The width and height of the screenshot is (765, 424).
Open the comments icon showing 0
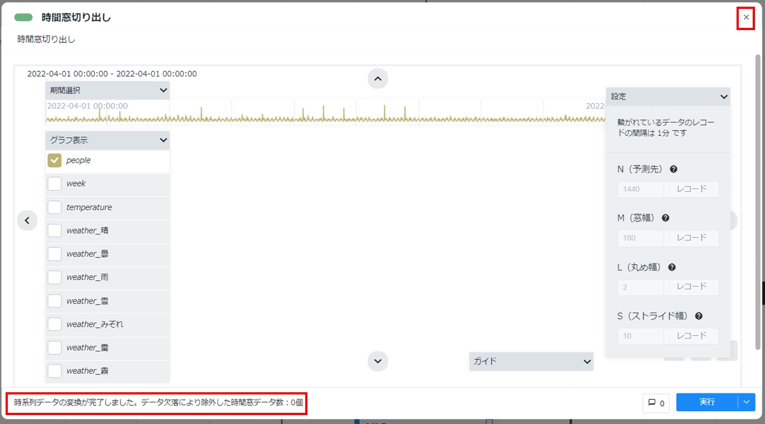click(x=657, y=402)
